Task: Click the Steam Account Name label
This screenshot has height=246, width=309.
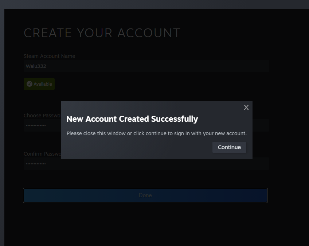Action: (x=49, y=56)
